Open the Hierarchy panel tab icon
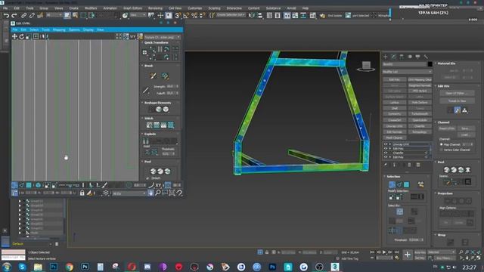 (402, 57)
